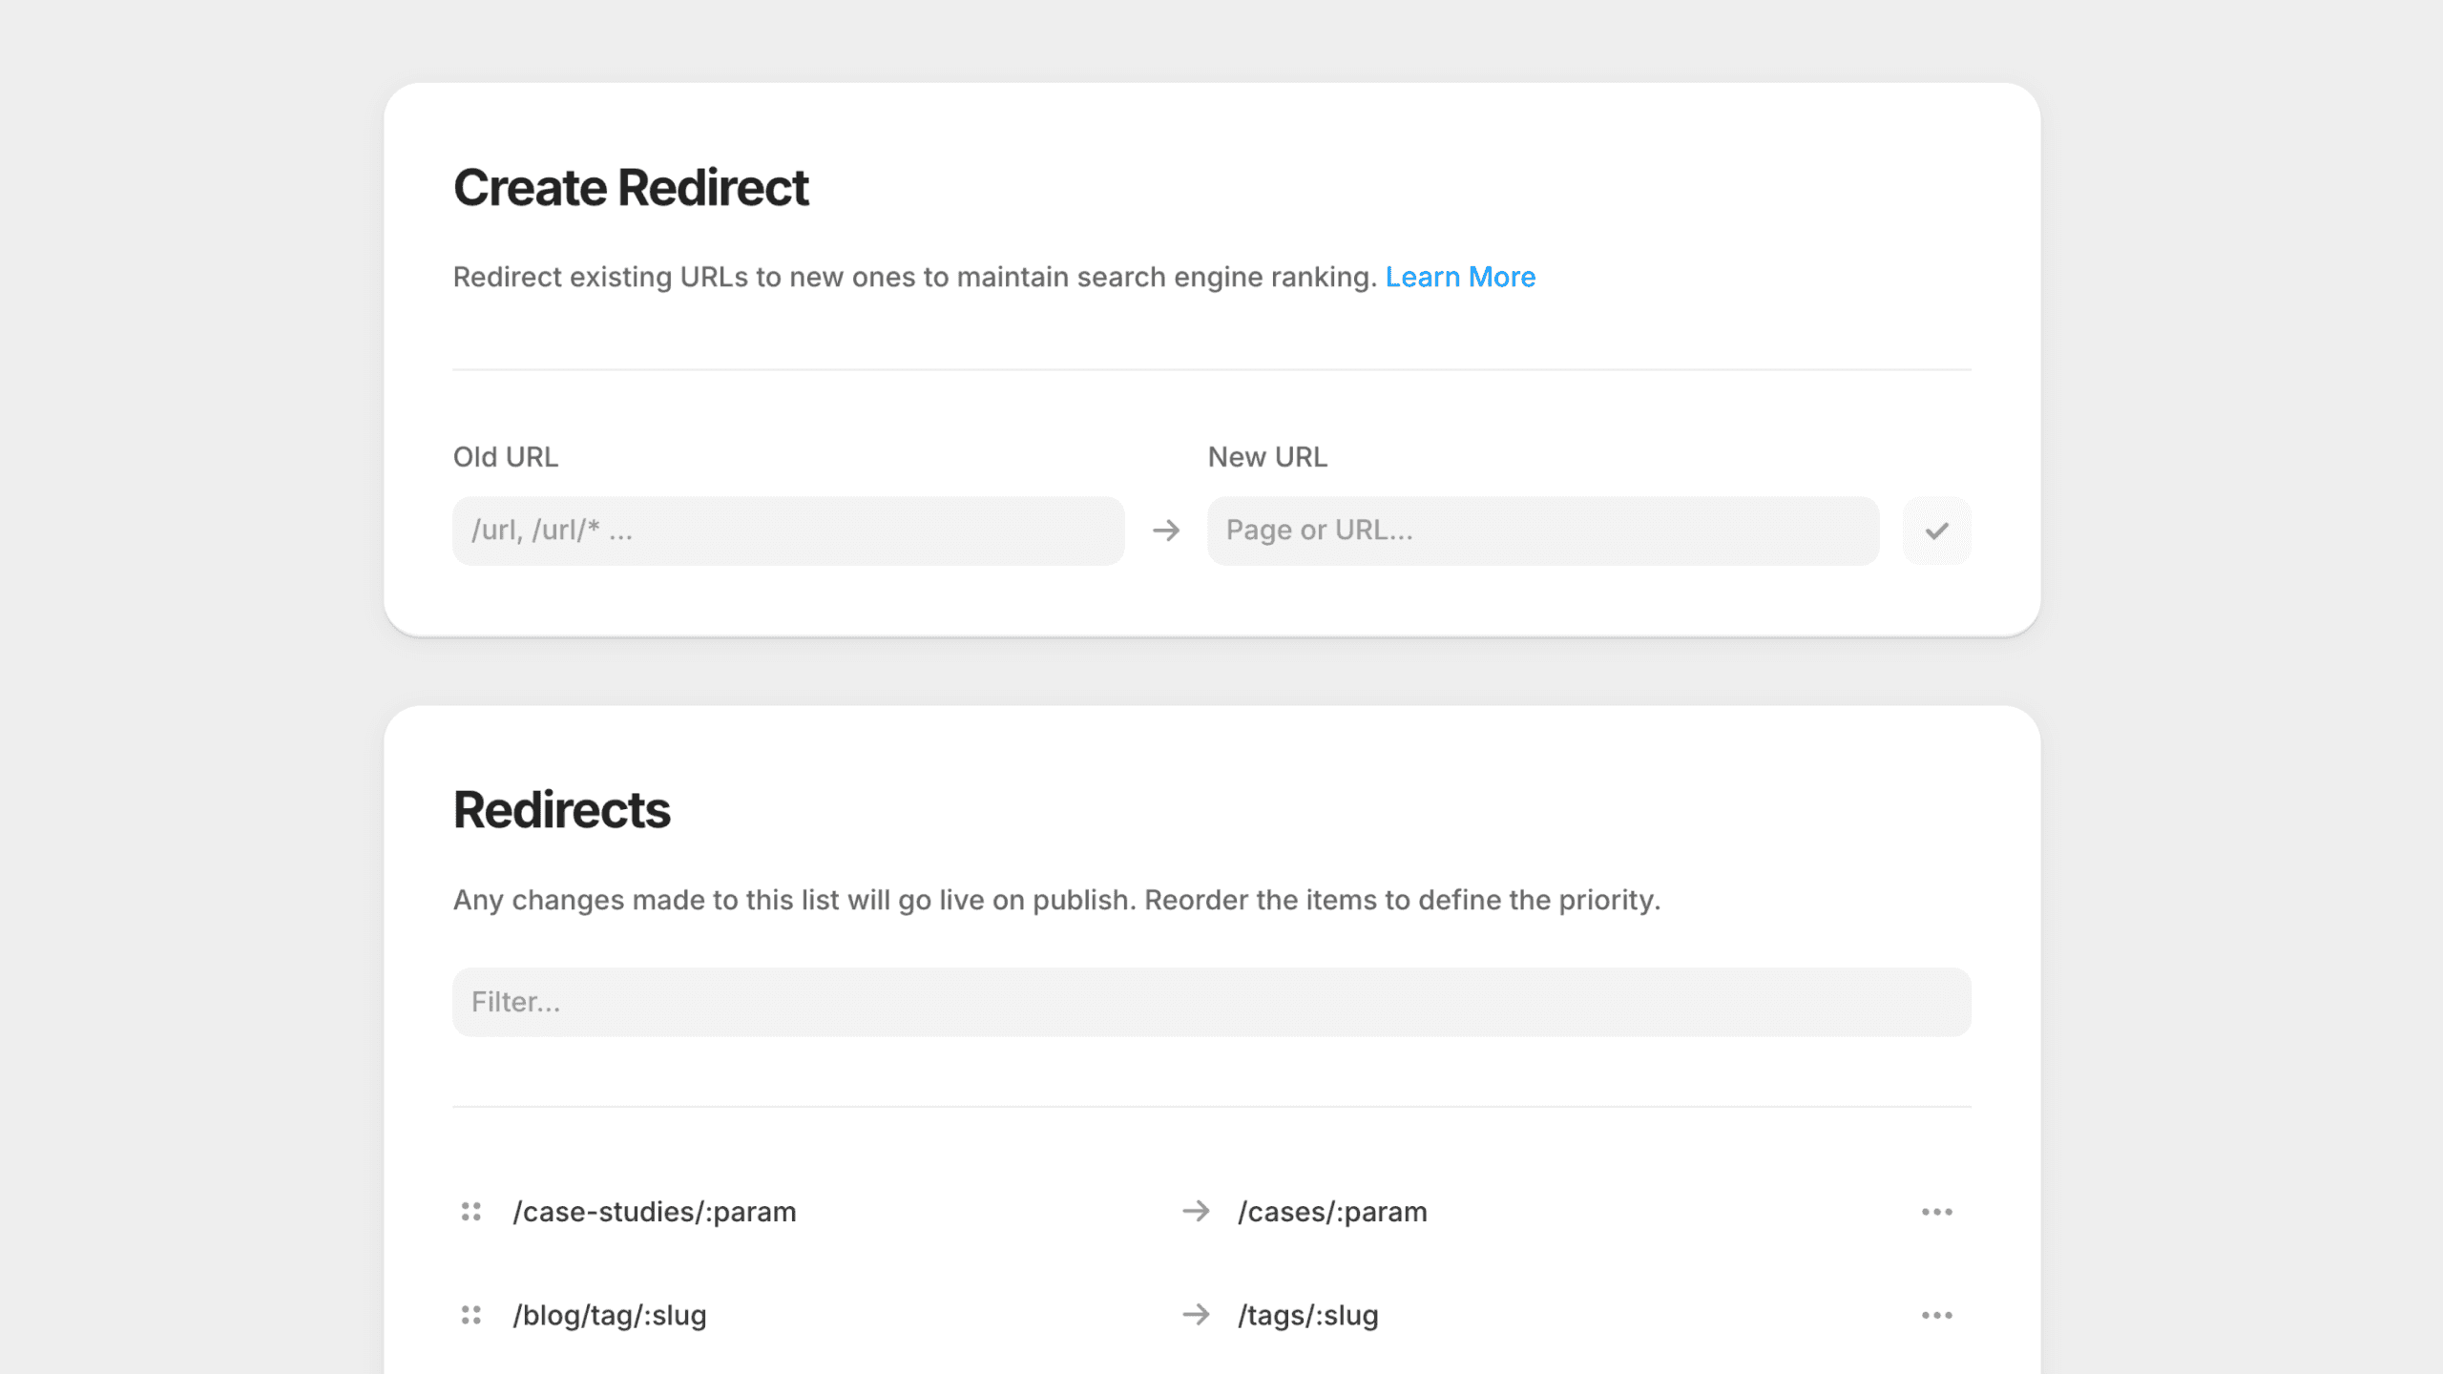Grab drag handle for /blog/tag/:slug redirect

(470, 1315)
